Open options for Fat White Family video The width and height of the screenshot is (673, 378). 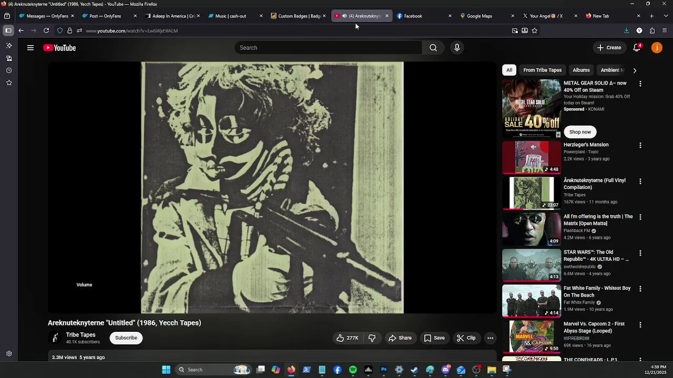click(640, 289)
